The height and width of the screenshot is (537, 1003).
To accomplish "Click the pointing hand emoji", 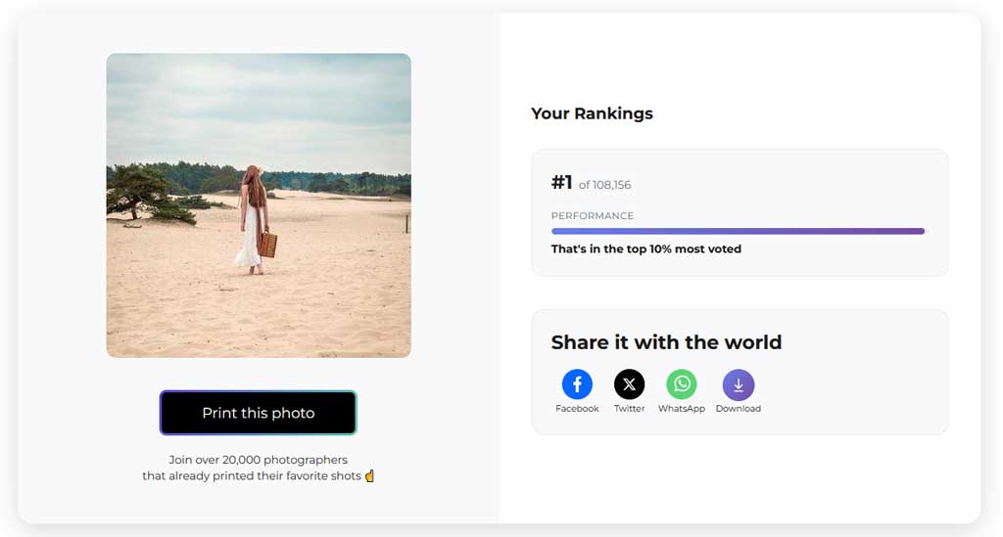I will click(x=369, y=475).
